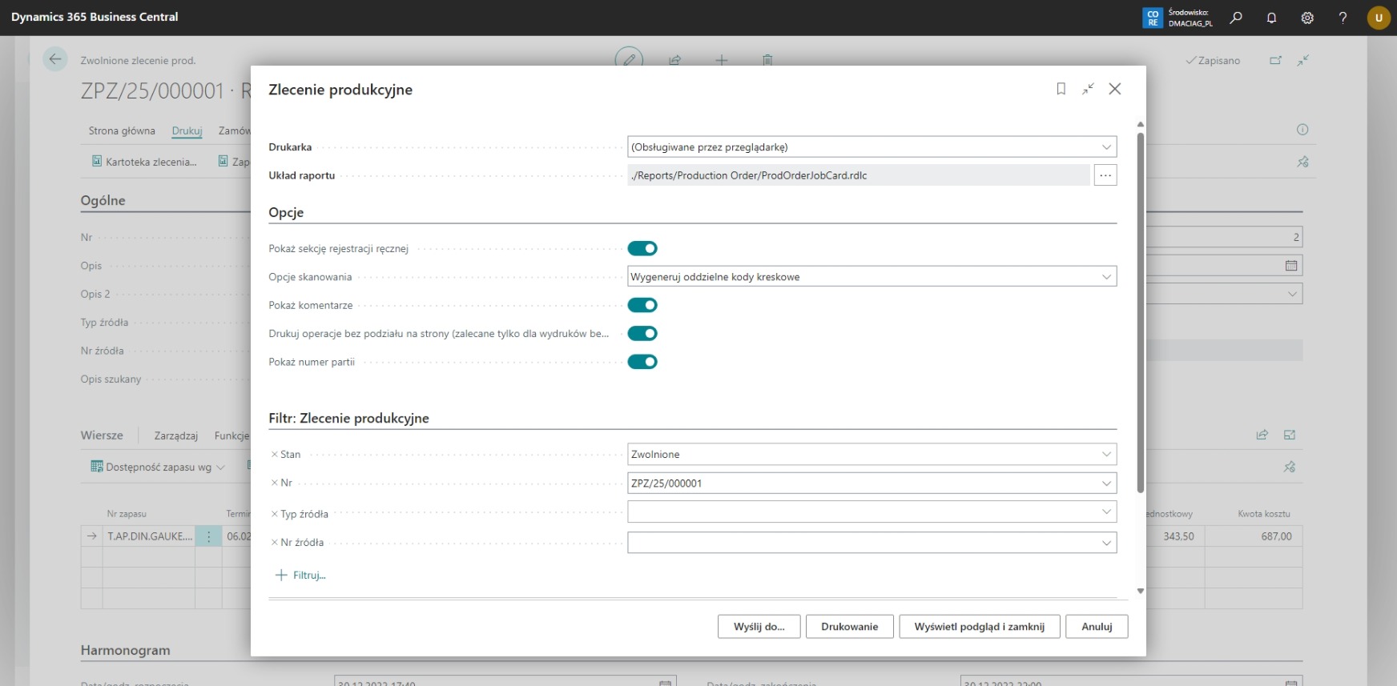Toggle Pokaż sekcję rejestracji ręcznej switch
This screenshot has height=686, width=1397.
tap(642, 248)
